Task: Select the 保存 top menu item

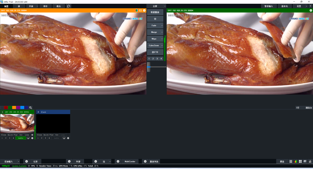Action: (46, 6)
